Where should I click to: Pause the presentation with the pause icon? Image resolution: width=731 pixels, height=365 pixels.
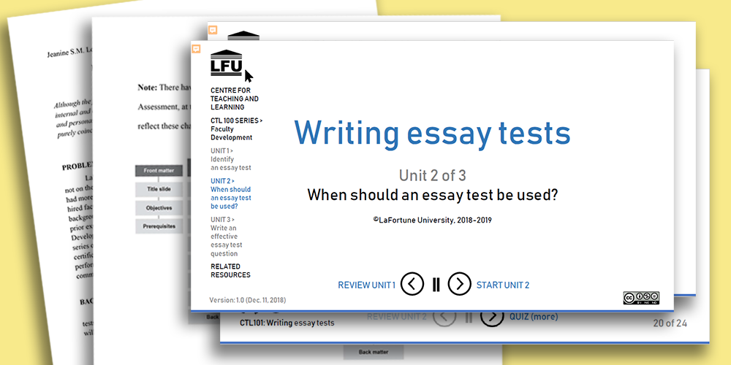tap(436, 285)
